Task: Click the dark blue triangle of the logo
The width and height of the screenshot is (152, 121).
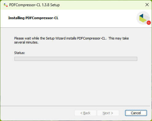Action: (x=141, y=16)
